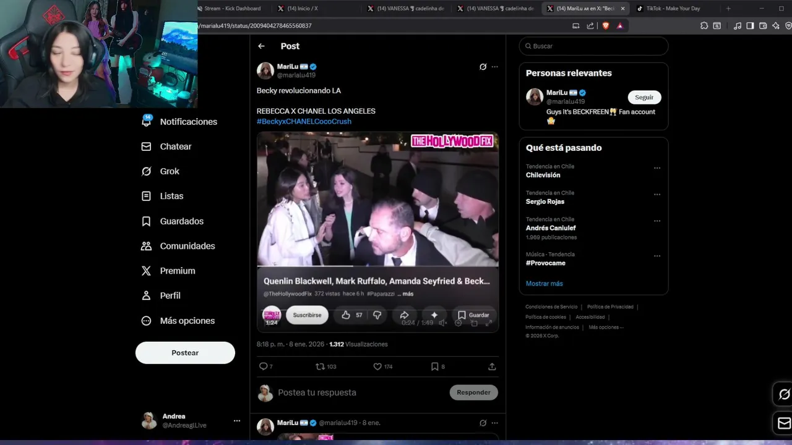This screenshot has width=792, height=445.
Task: Click Guardar on the video
Action: point(473,315)
